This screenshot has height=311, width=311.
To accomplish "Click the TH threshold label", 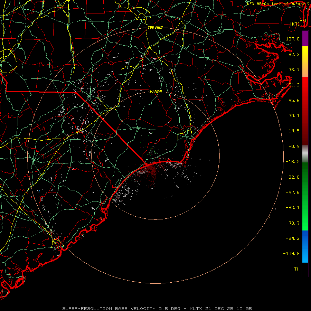I will point(297,269).
